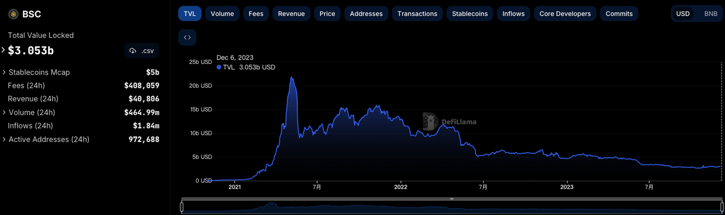Expand the Total Value Locked breakdown

pyautogui.click(x=3, y=50)
